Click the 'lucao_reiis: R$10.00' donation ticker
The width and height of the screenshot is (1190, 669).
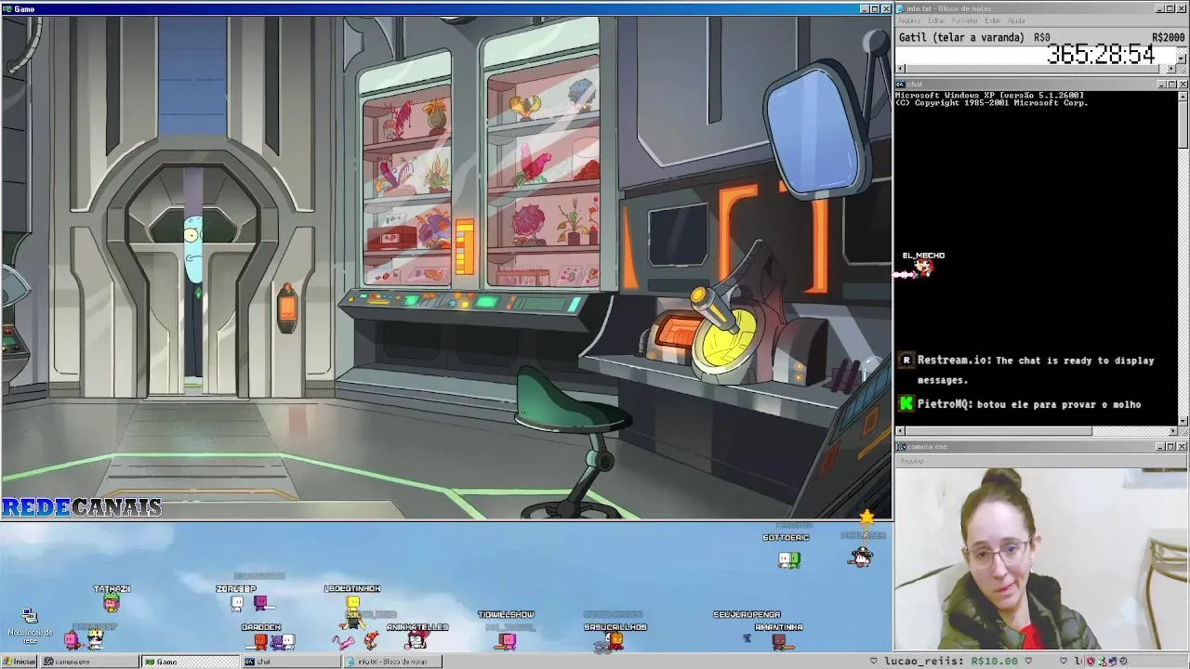click(951, 662)
